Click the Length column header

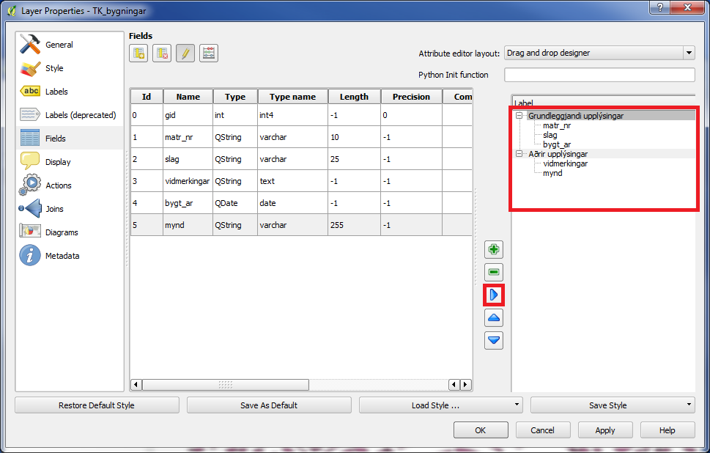pyautogui.click(x=354, y=97)
